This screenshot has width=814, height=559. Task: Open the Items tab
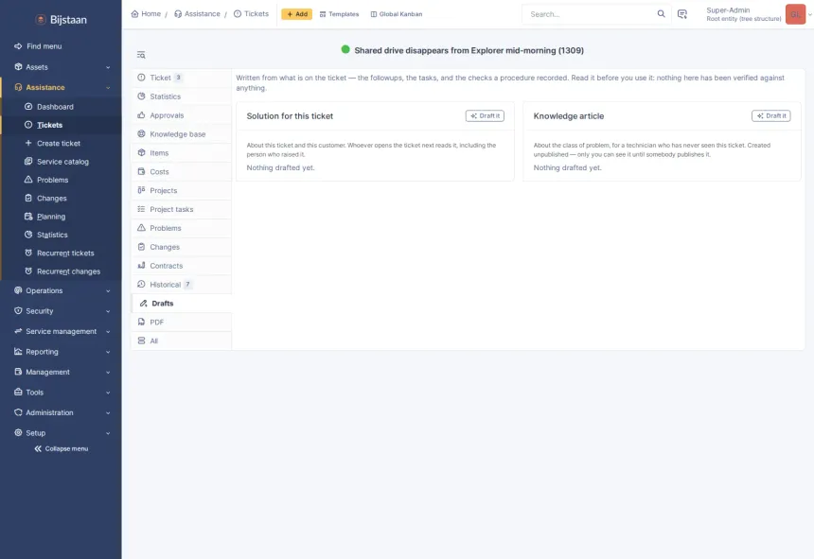coord(181,153)
